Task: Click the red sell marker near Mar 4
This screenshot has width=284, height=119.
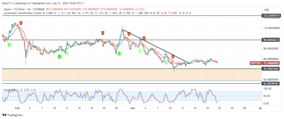Action: coord(144,38)
